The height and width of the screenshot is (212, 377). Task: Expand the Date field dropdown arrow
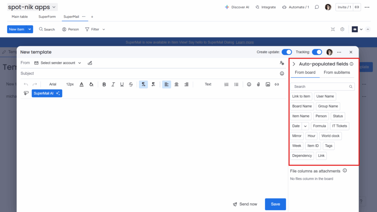(305, 126)
